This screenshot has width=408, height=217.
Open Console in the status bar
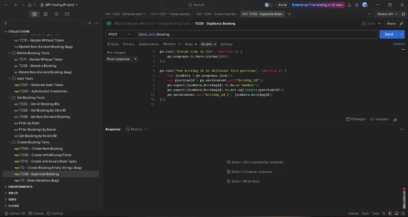point(36,213)
